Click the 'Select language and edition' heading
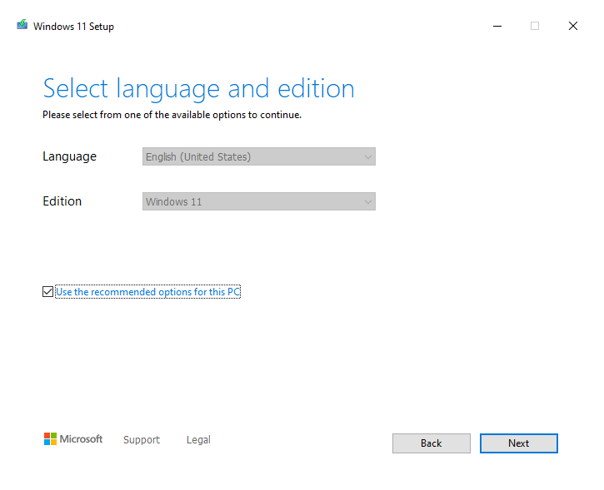The width and height of the screenshot is (604, 490). (198, 89)
